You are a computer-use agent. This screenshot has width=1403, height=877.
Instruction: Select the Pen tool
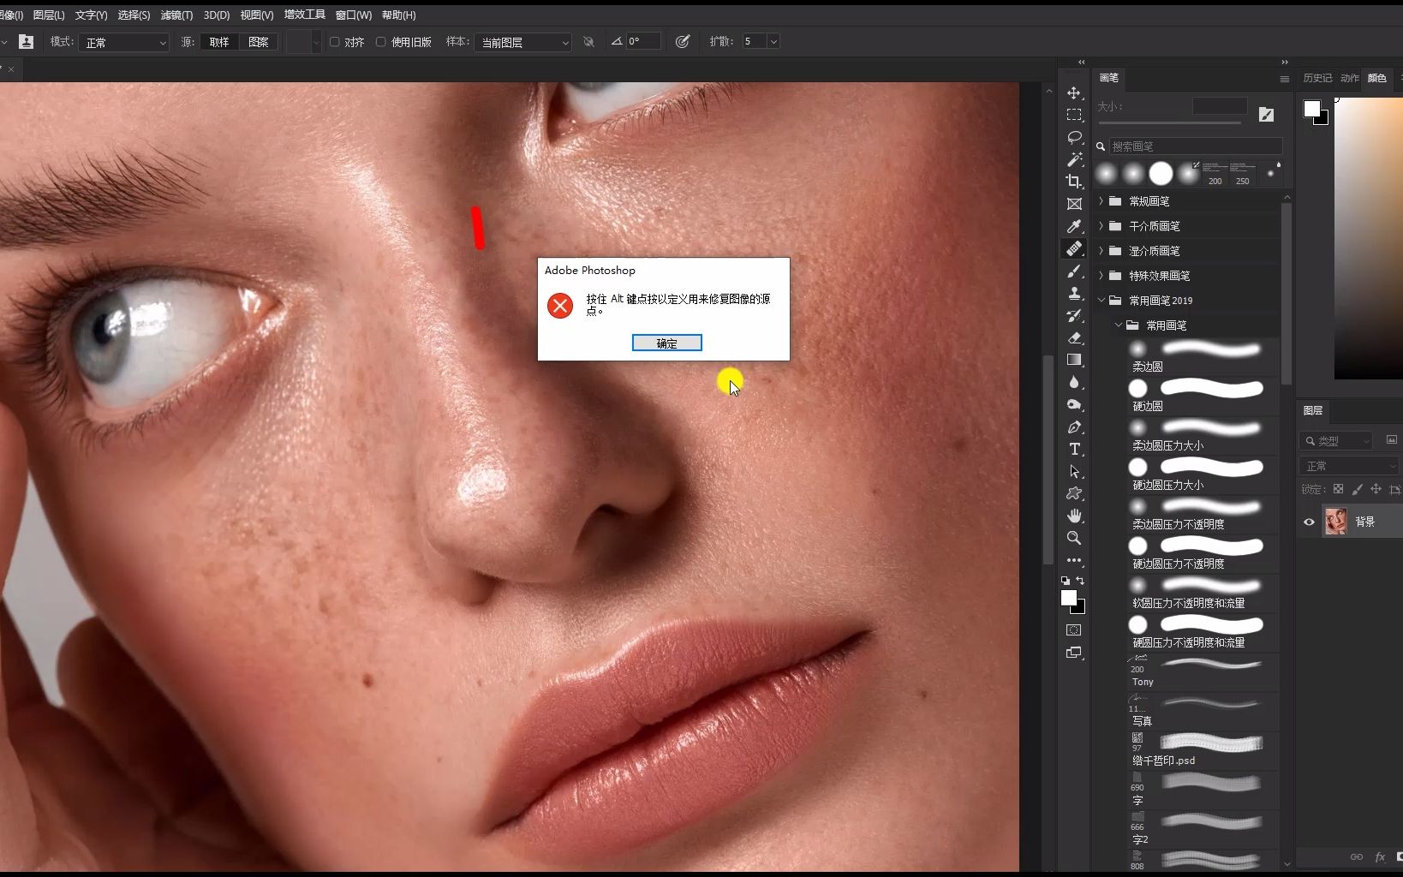pos(1074,427)
